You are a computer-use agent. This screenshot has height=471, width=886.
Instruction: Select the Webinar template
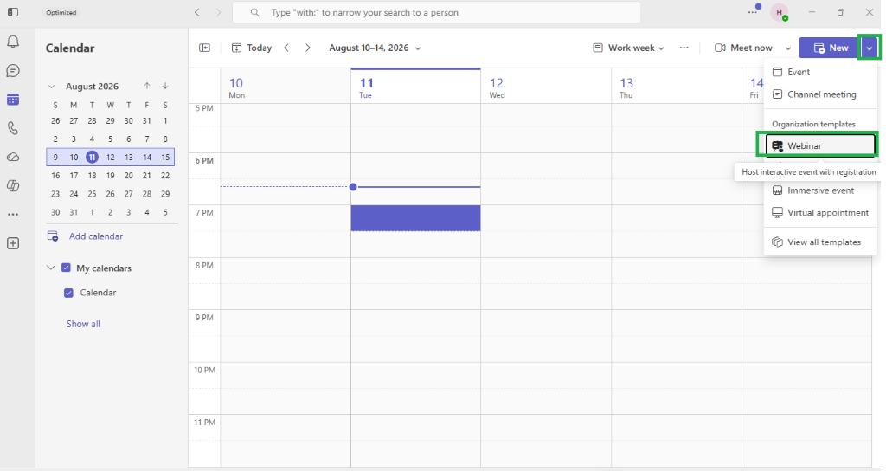click(x=820, y=145)
